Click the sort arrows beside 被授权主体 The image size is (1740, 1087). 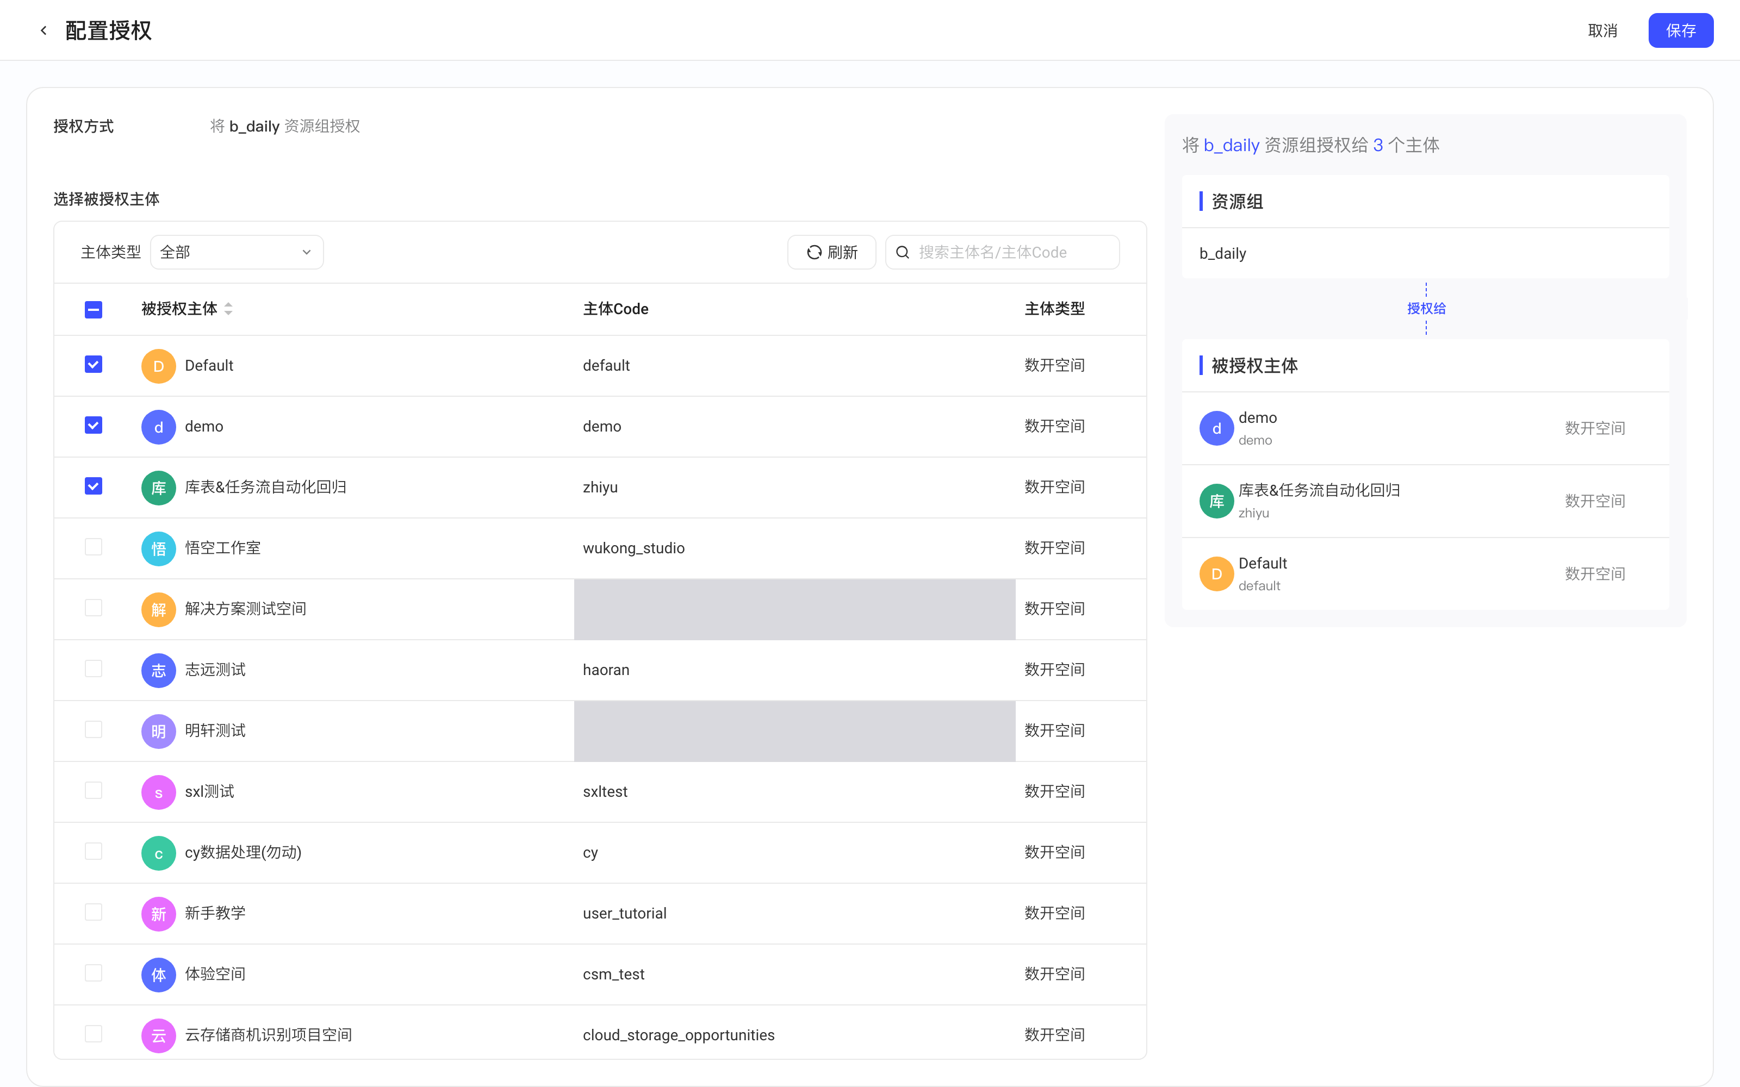pos(228,308)
